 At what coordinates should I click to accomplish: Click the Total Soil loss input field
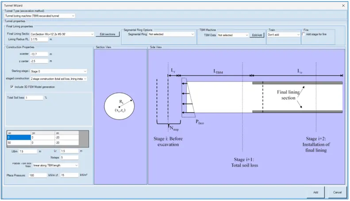[34, 98]
